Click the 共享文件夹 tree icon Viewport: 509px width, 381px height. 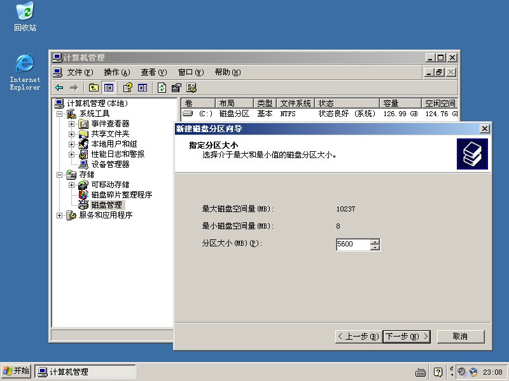click(83, 134)
